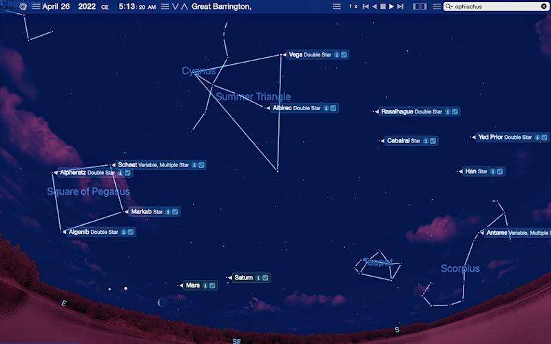551x344 pixels.
Task: Toggle the side panels layout icon
Action: click(x=419, y=6)
